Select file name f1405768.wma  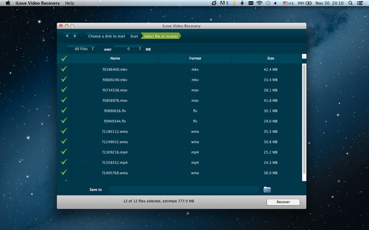[115, 173]
